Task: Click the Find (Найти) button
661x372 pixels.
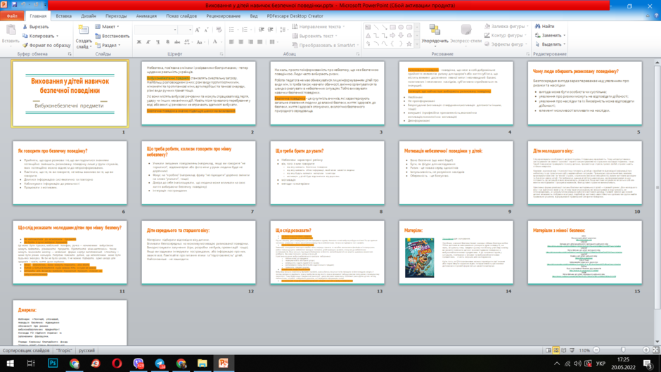Action: pos(544,26)
